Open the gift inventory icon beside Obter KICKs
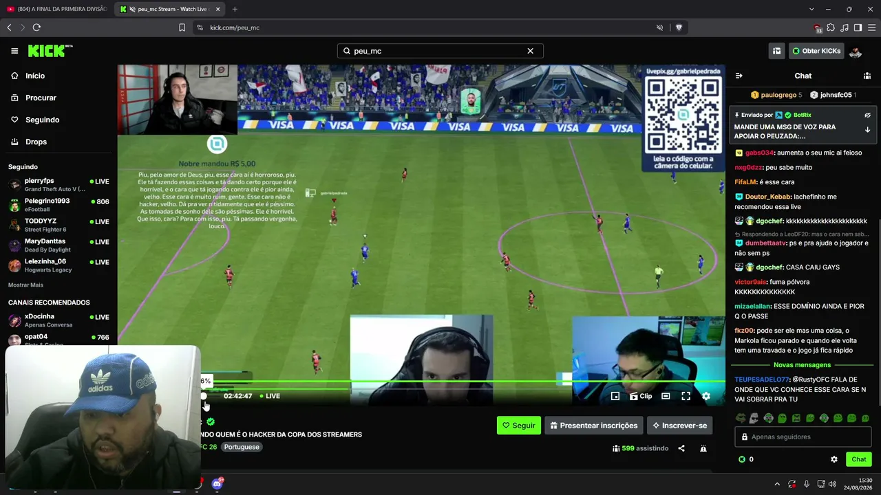The image size is (881, 495). [776, 51]
